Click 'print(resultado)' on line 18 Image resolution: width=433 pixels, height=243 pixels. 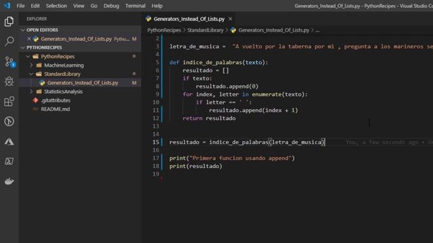(x=196, y=166)
